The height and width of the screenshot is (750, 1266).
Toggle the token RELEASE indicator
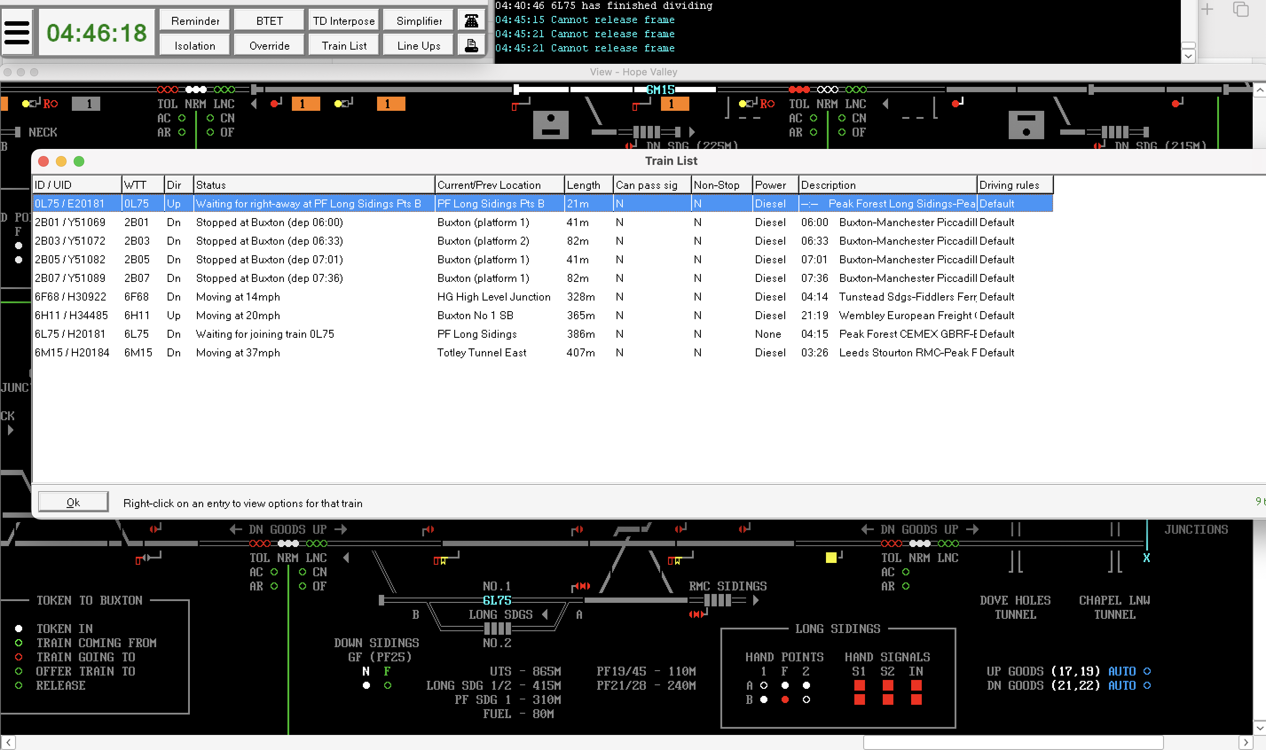[x=19, y=685]
